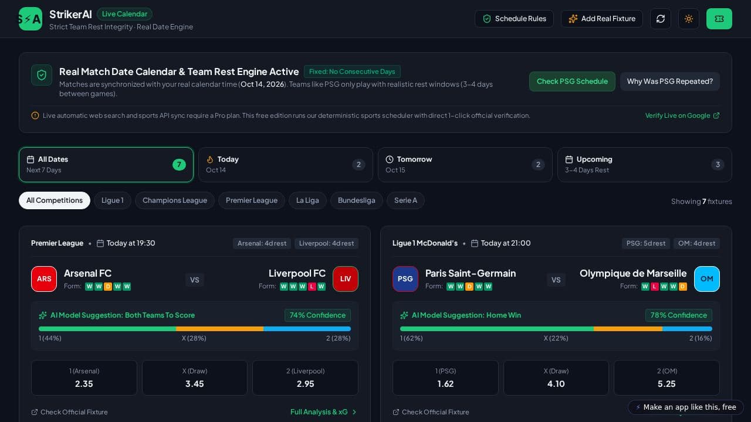This screenshot has width=751, height=422.
Task: Select the All Dates tab
Action: pos(106,165)
